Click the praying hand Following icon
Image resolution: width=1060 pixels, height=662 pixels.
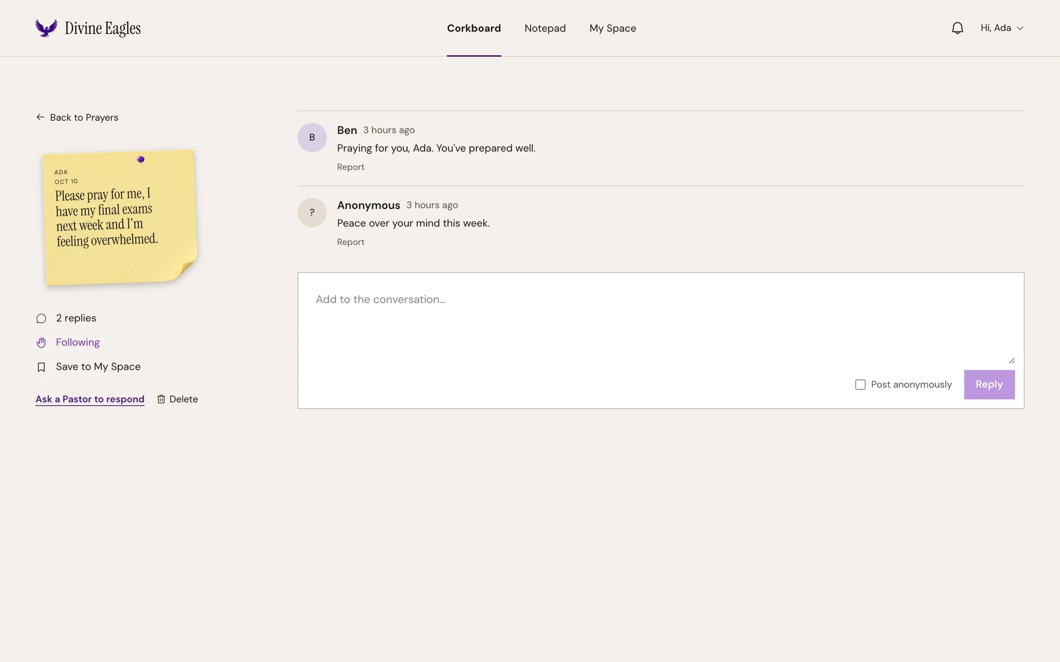[41, 343]
